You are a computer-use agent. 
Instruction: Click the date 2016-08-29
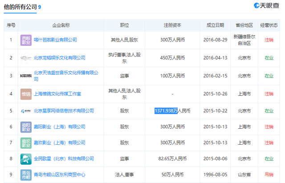tap(215, 40)
